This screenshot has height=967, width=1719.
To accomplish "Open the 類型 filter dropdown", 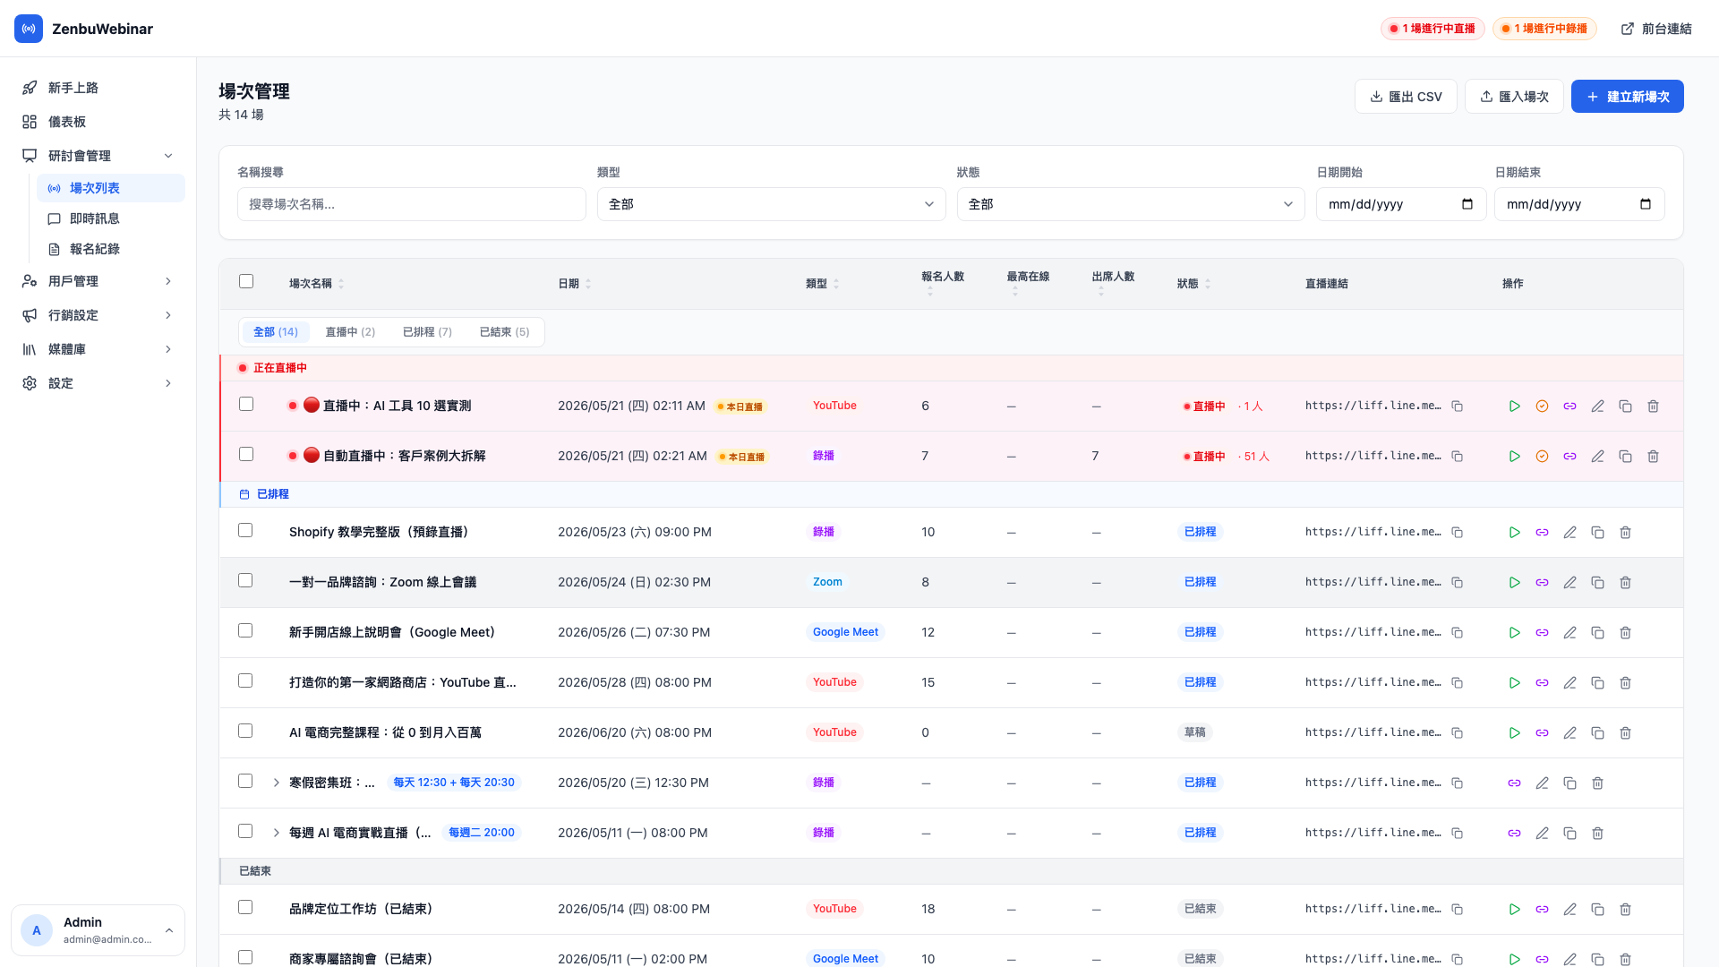I will pos(771,204).
